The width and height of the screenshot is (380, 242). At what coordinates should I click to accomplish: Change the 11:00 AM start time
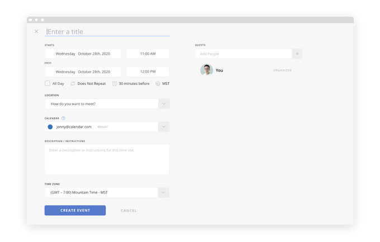pyautogui.click(x=148, y=54)
